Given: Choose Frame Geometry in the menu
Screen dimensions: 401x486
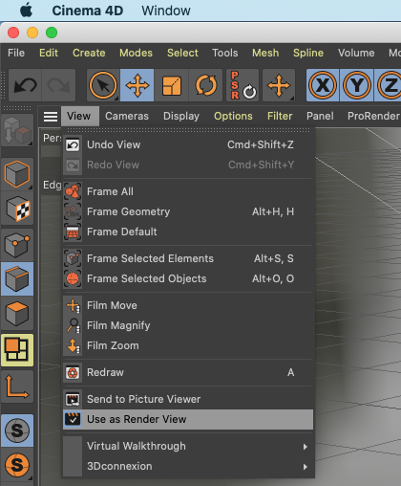Looking at the screenshot, I should [x=188, y=211].
